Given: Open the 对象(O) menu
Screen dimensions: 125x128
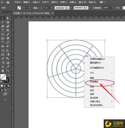Looking at the screenshot, I should click(36, 2).
